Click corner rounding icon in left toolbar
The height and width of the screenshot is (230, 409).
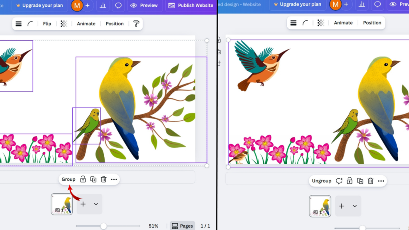pos(30,24)
